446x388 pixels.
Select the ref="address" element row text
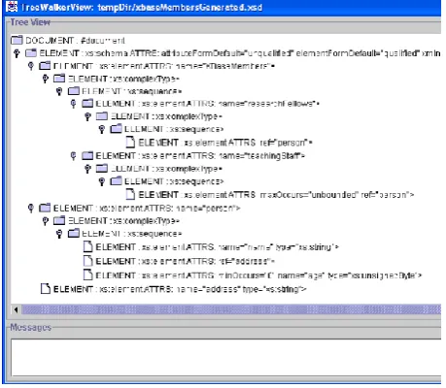click(x=186, y=261)
